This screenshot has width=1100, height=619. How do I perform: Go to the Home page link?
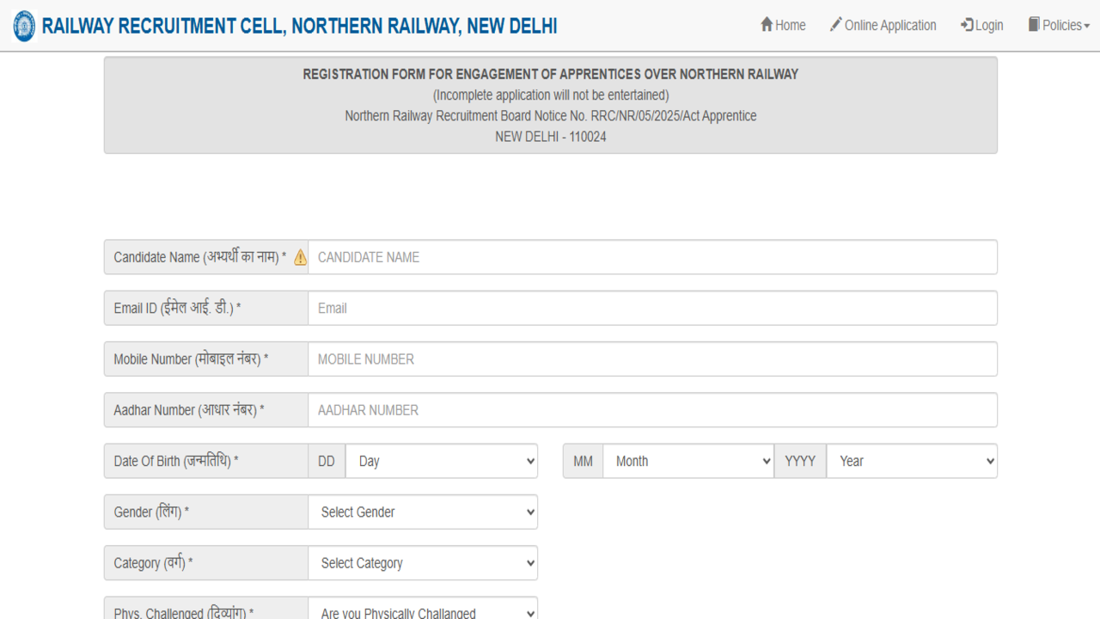[790, 25]
